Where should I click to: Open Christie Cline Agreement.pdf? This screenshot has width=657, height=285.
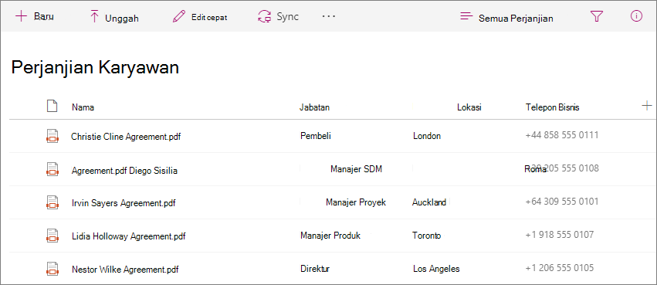126,137
